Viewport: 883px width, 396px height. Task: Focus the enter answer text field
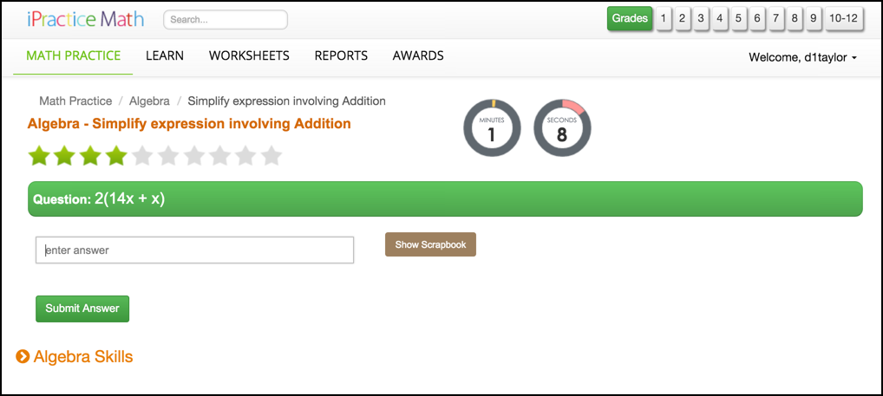[194, 250]
